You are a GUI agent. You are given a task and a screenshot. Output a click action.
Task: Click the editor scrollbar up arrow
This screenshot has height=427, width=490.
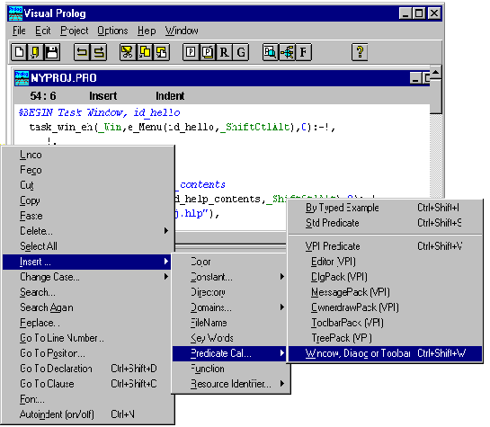click(436, 73)
